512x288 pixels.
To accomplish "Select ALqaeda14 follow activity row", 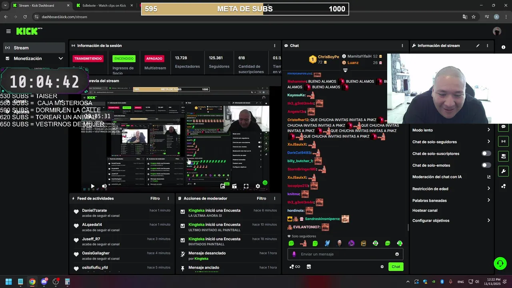I will (122, 227).
